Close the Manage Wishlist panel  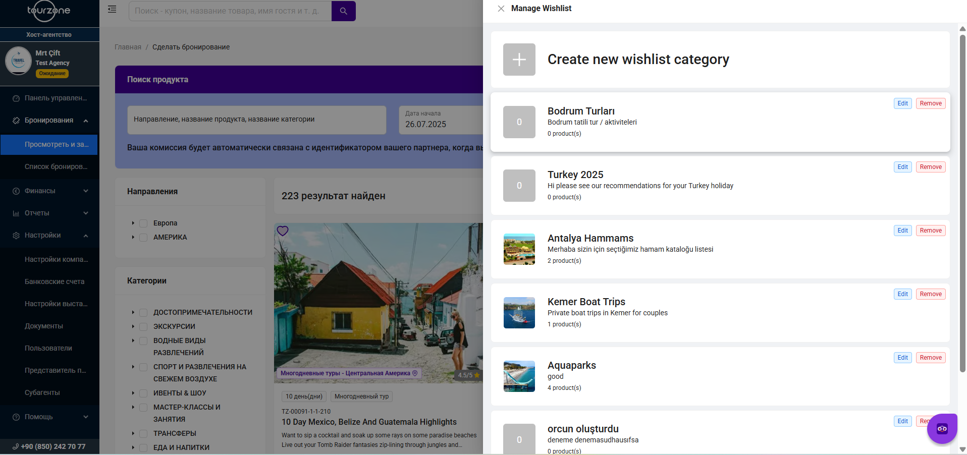click(x=501, y=9)
